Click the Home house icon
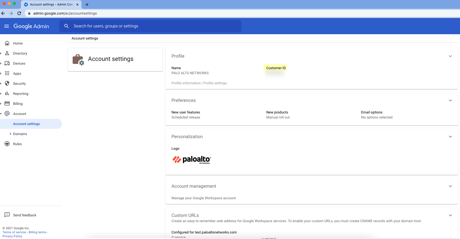Viewport: 460px width, 239px height. click(7, 43)
